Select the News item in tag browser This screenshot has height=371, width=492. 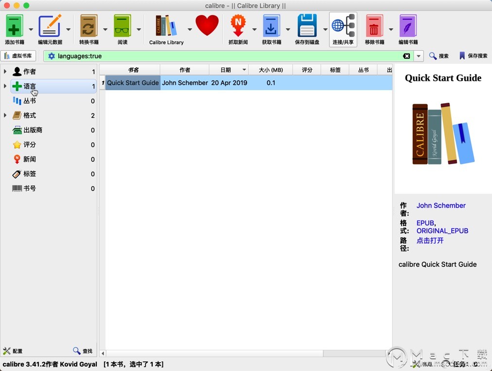[x=53, y=159]
